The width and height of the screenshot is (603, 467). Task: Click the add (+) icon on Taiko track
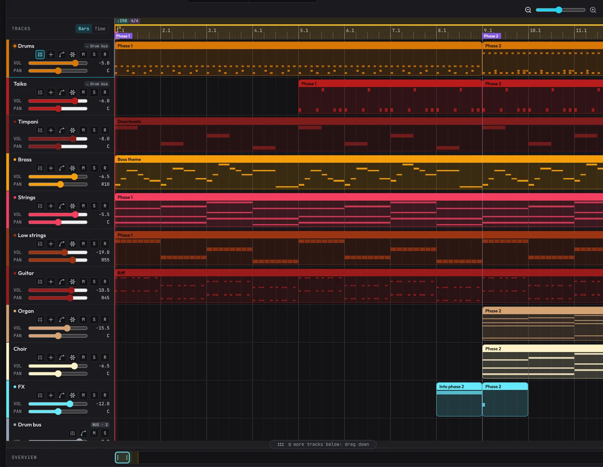click(51, 92)
